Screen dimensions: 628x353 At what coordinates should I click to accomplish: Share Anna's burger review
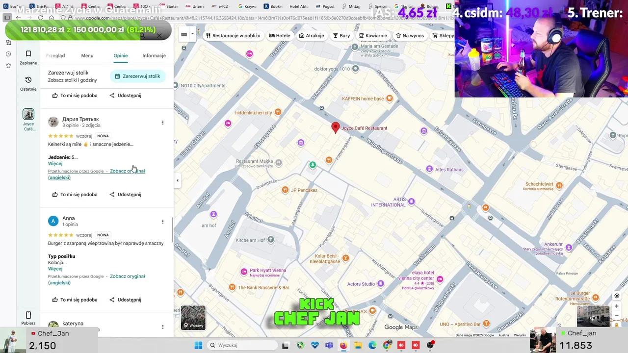point(125,300)
